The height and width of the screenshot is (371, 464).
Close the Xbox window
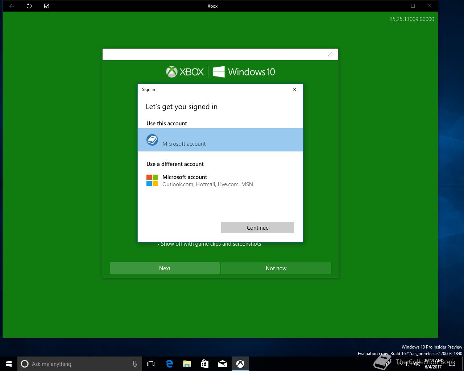pos(430,6)
